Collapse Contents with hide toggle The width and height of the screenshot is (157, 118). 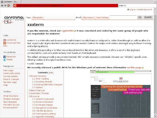point(51,73)
